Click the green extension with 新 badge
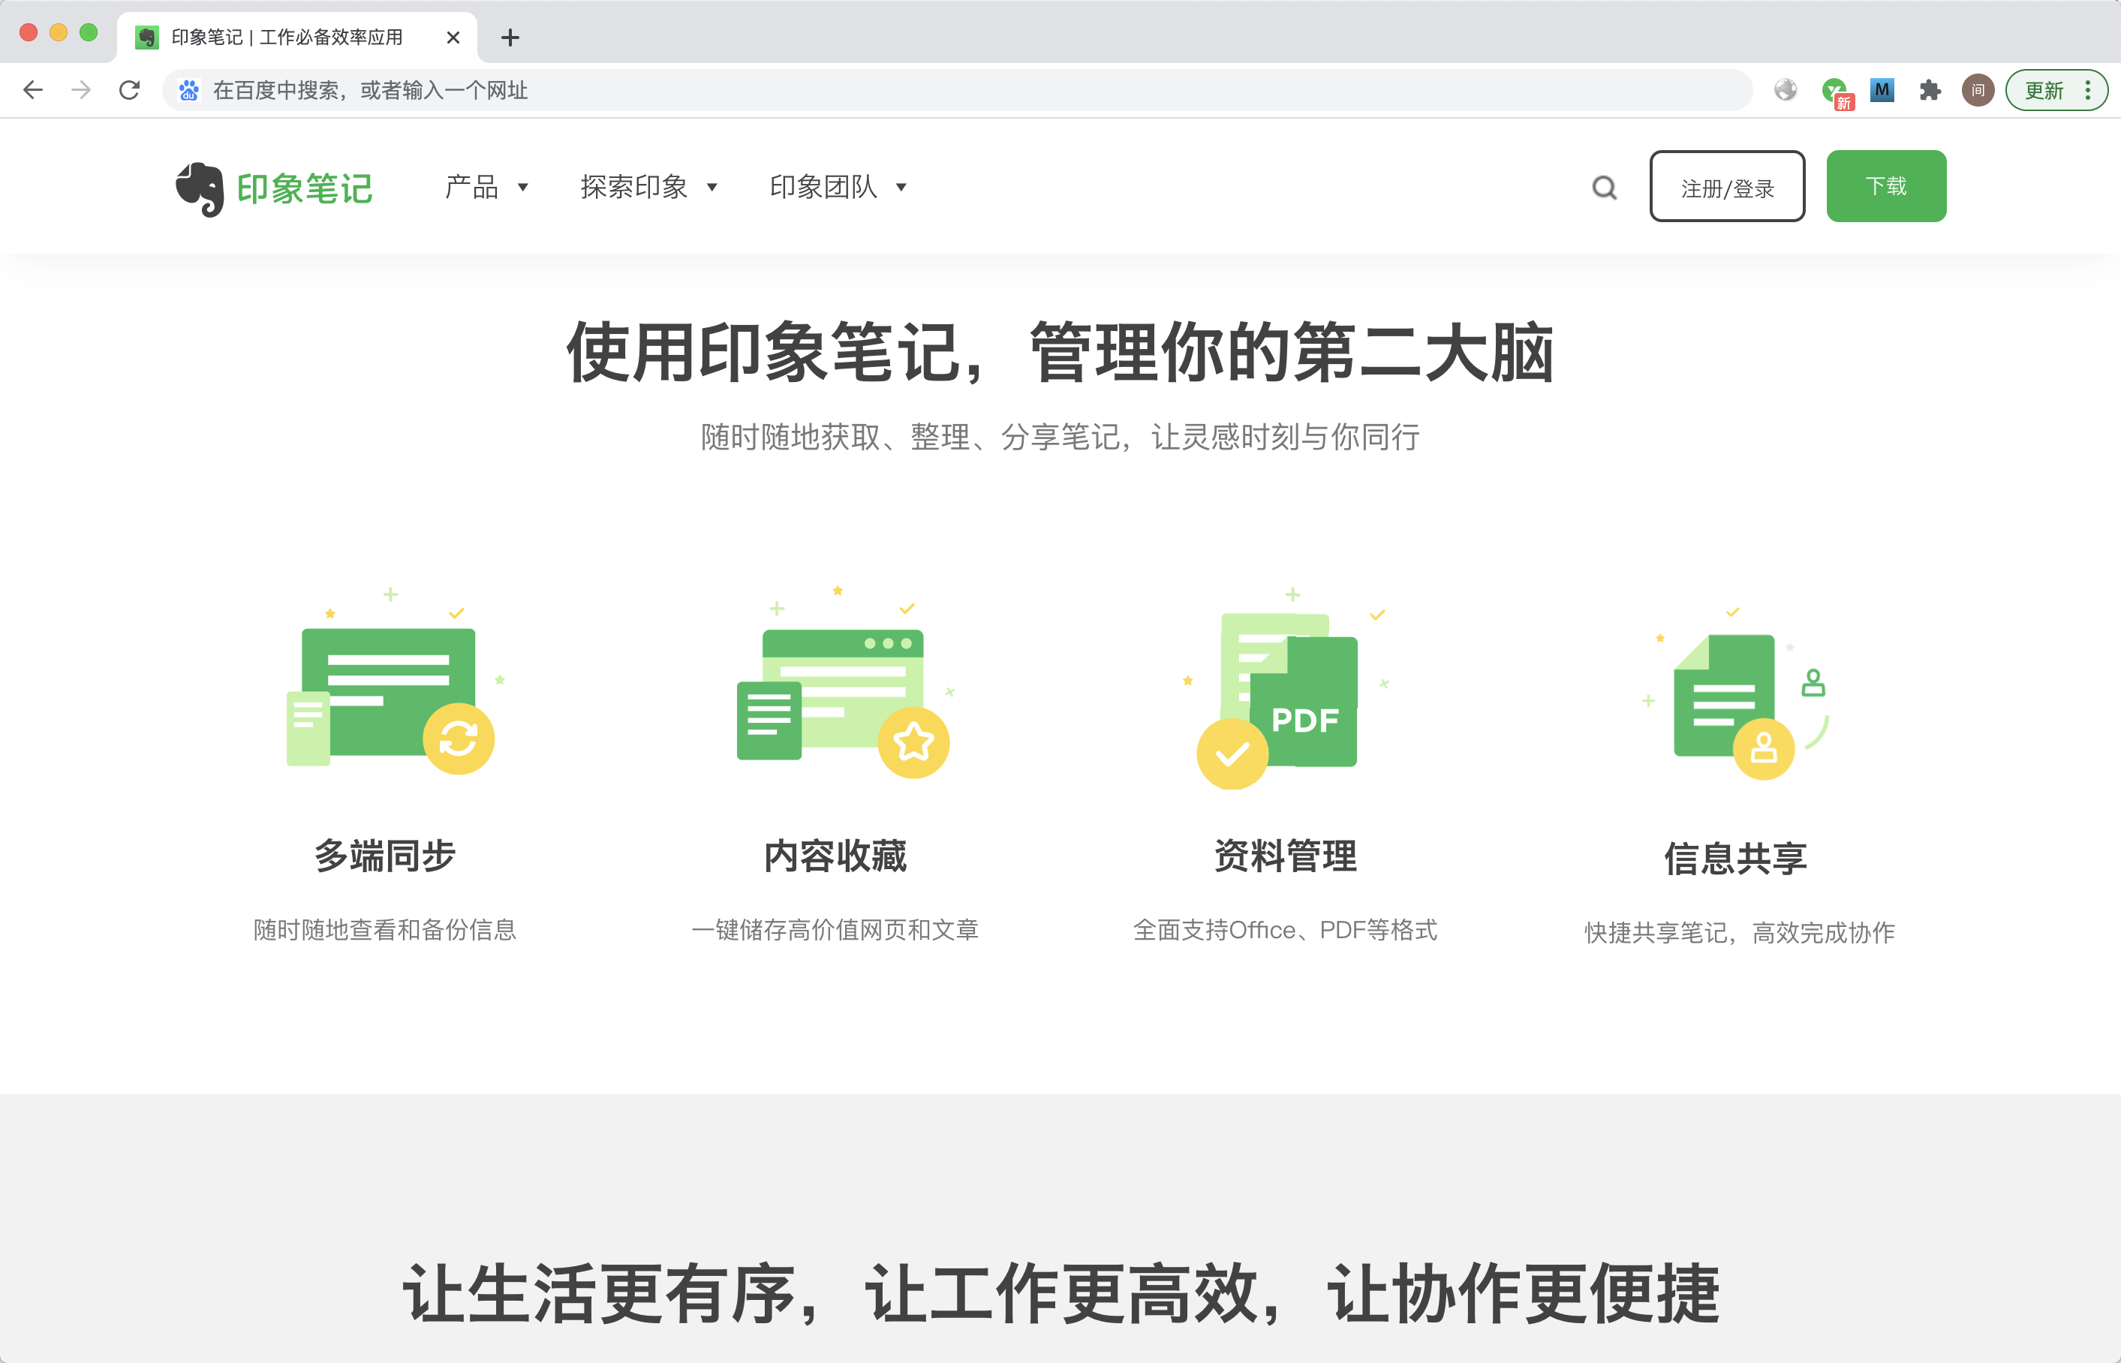Screen dimensions: 2121x1363 pyautogui.click(x=1835, y=90)
